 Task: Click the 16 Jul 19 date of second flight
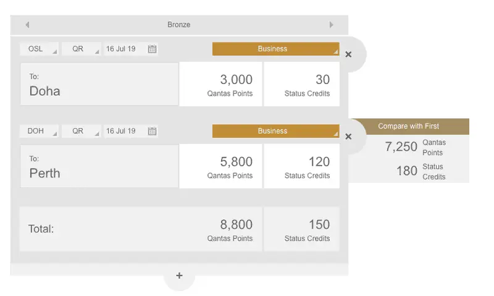pyautogui.click(x=123, y=131)
